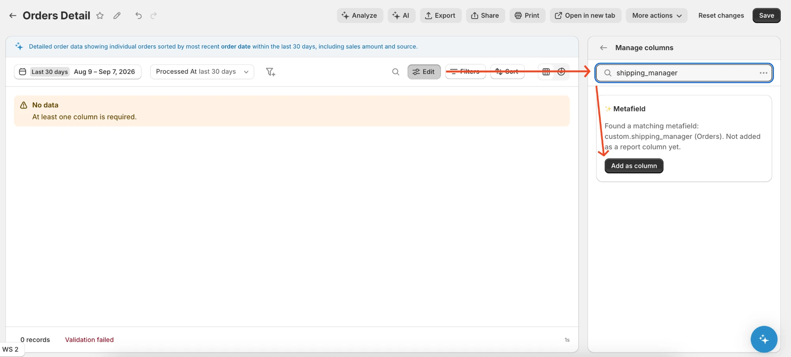Switch to the chart view icon
Viewport: 791px width, 357px height.
coord(561,72)
